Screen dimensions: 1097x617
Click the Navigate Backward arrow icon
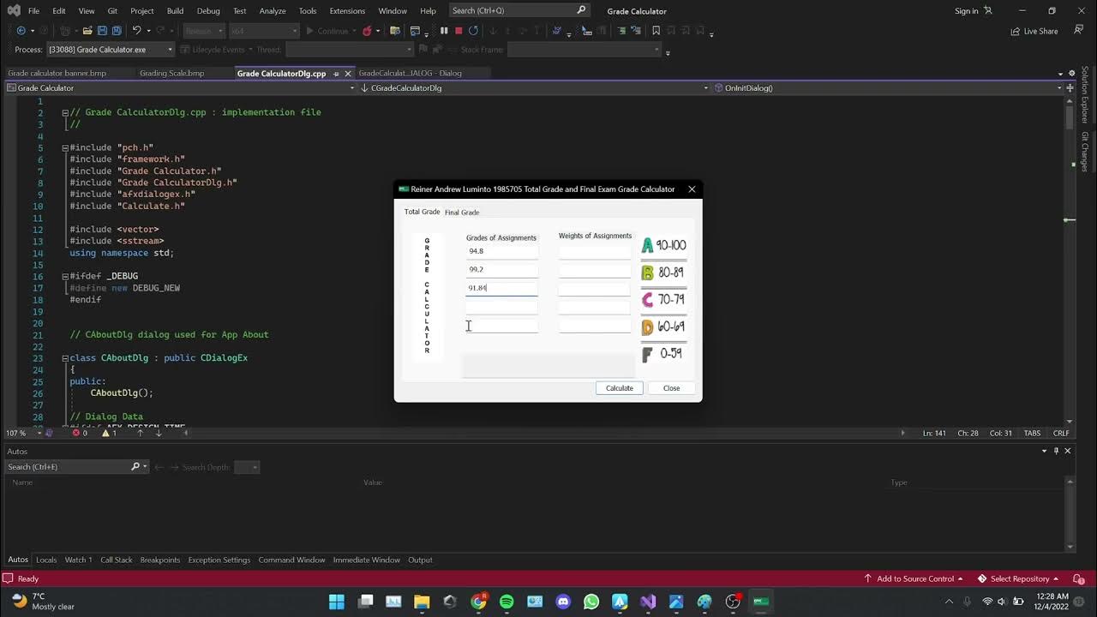21,31
